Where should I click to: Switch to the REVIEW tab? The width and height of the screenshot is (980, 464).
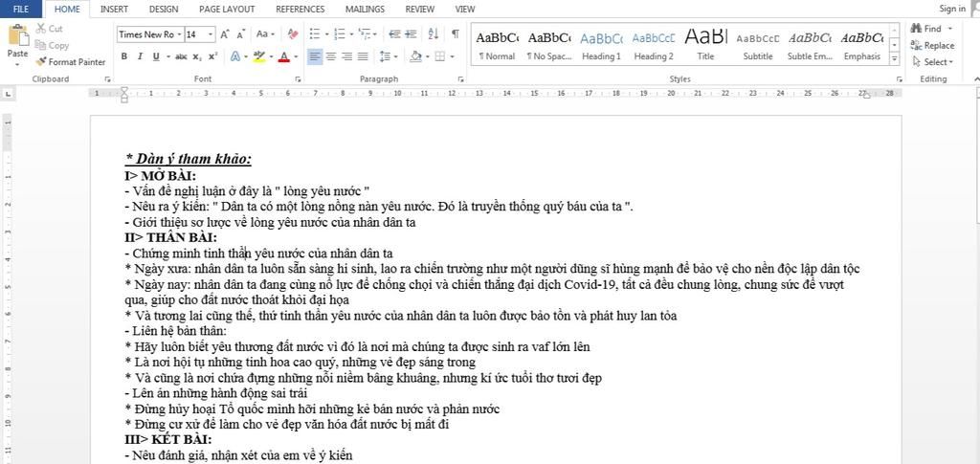click(420, 9)
